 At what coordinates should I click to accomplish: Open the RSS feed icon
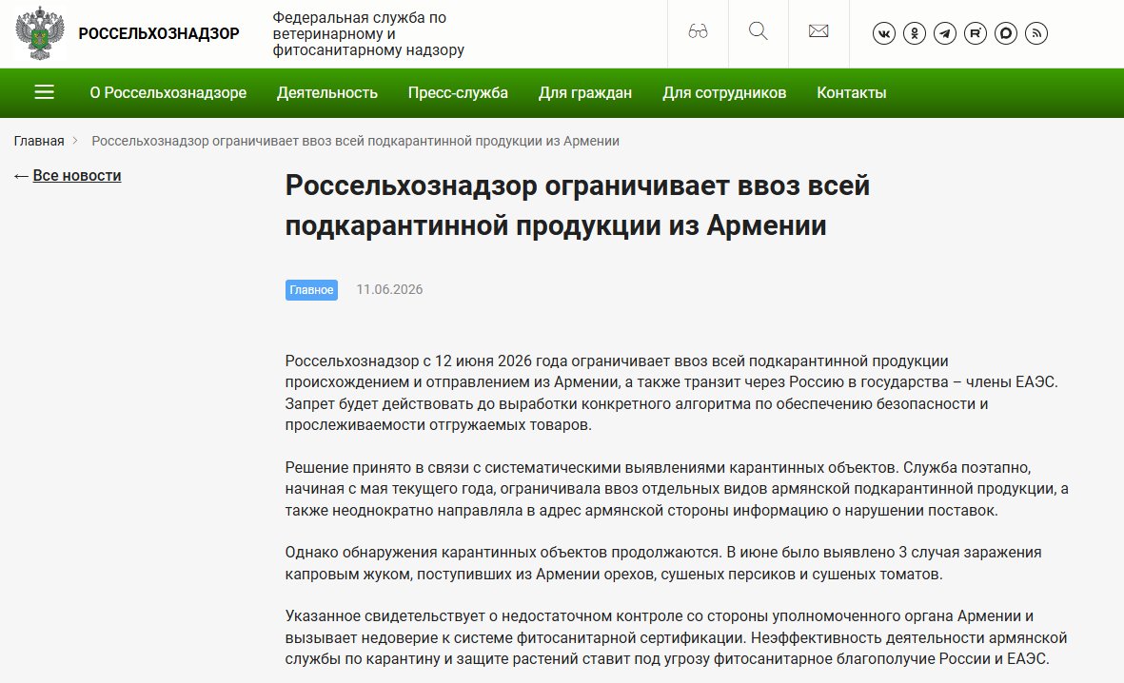[x=1035, y=33]
